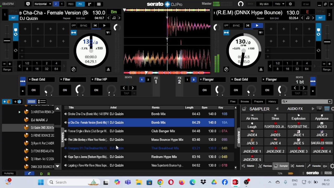Open the Filter HP effect dropdown
Image resolution: width=334 pixels, height=188 pixels.
pyautogui.click(x=104, y=79)
